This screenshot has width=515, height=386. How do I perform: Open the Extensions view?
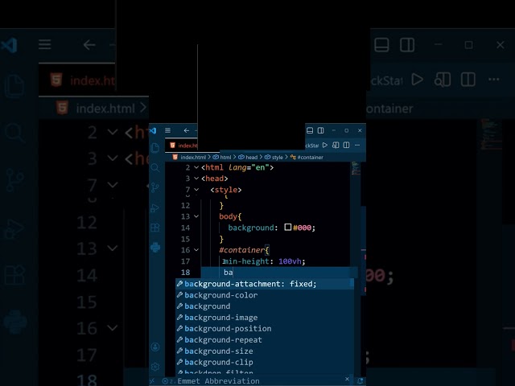[155, 228]
